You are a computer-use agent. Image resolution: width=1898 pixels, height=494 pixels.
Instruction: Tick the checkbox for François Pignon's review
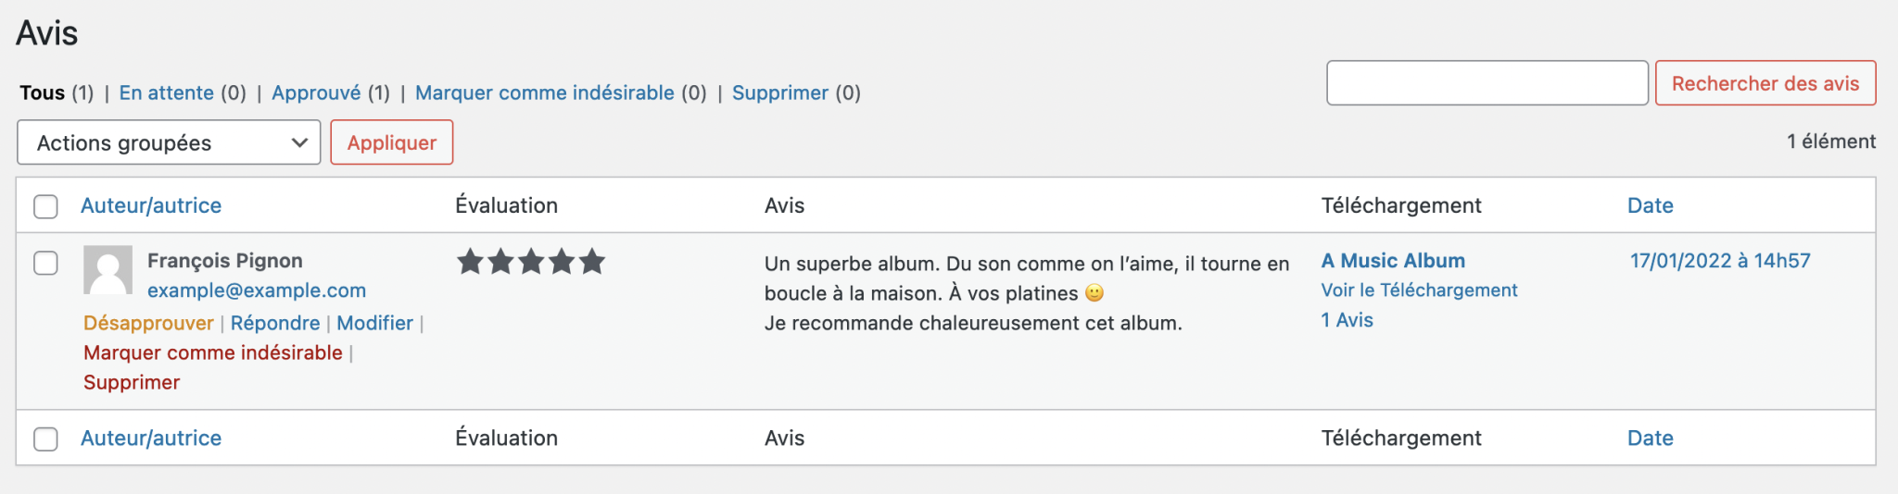(x=45, y=263)
